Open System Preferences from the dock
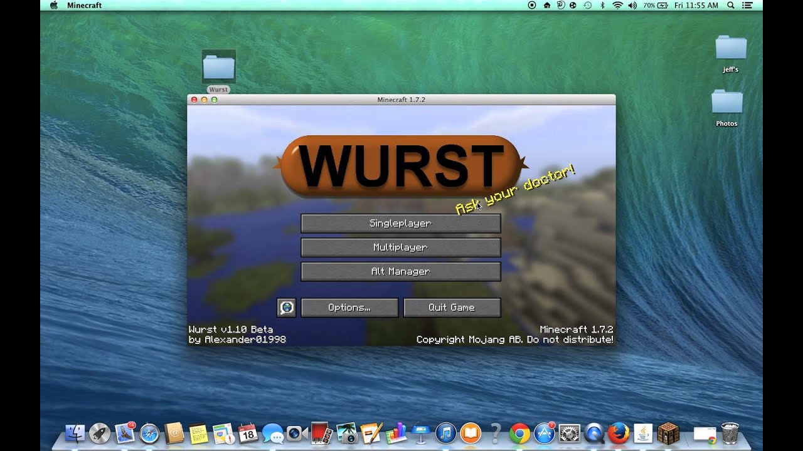The height and width of the screenshot is (451, 803). pyautogui.click(x=569, y=433)
